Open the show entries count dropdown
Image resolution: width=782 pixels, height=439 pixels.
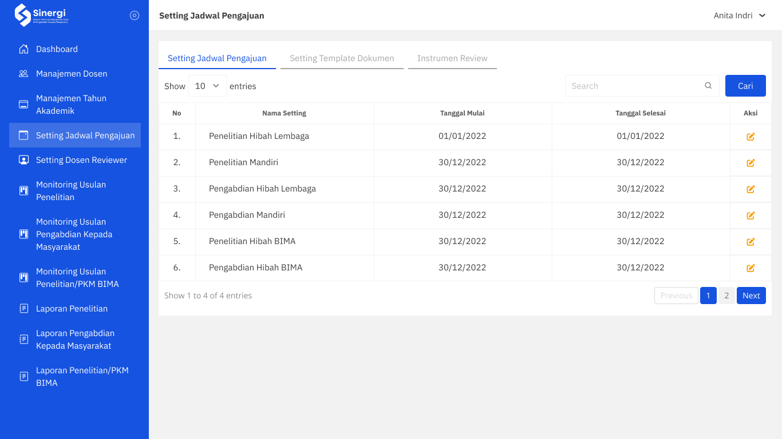[x=208, y=86]
